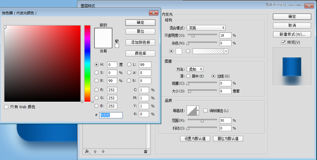This screenshot has width=317, height=160.
Task: Open 方法 technique dropdown
Action: [195, 69]
